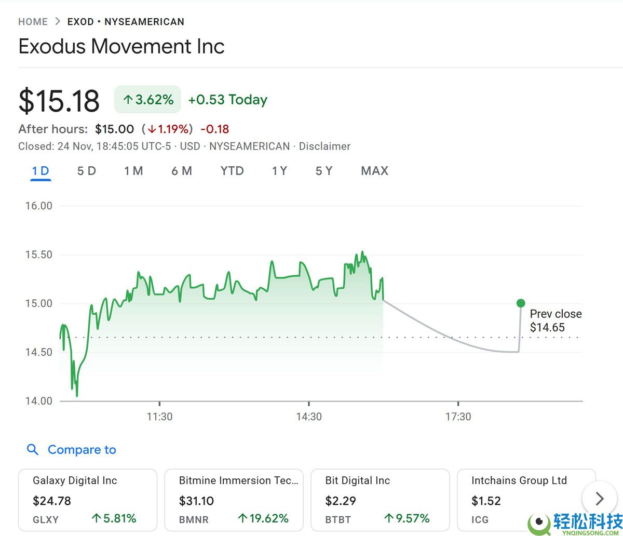Click the green up arrow beside BMNR 19.62%
This screenshot has height=536, width=623.
[242, 518]
